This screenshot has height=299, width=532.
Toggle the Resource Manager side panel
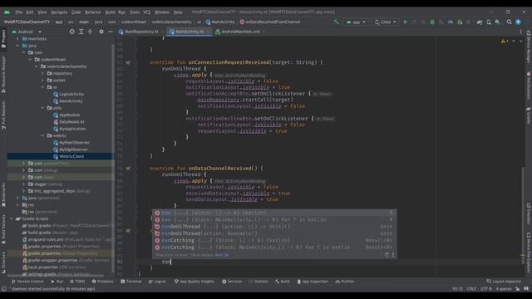(x=3, y=75)
